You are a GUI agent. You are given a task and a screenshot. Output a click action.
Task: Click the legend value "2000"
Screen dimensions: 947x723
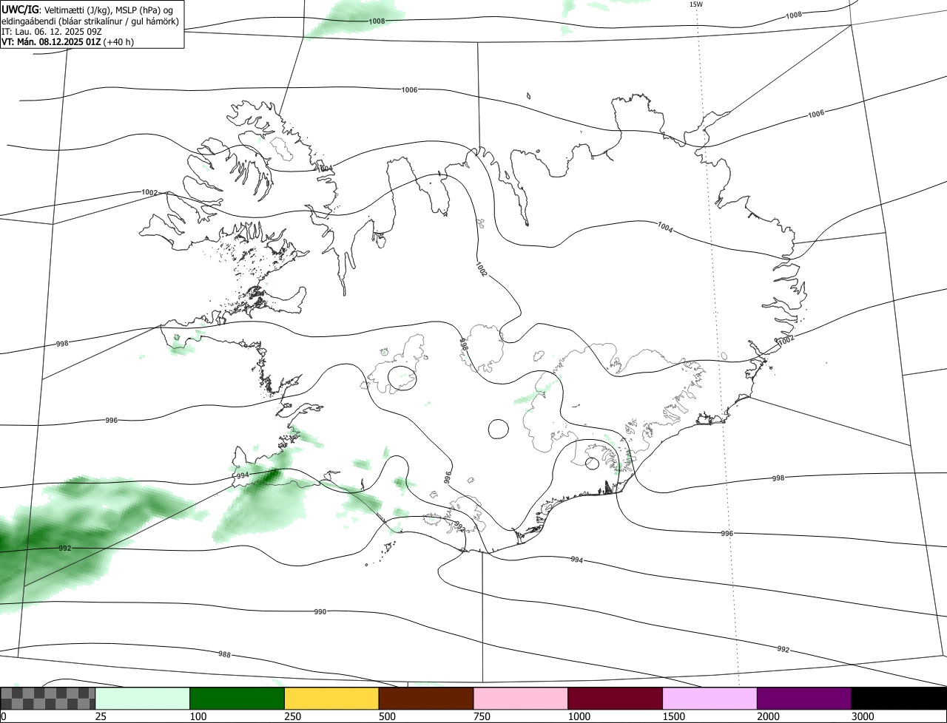click(x=768, y=716)
